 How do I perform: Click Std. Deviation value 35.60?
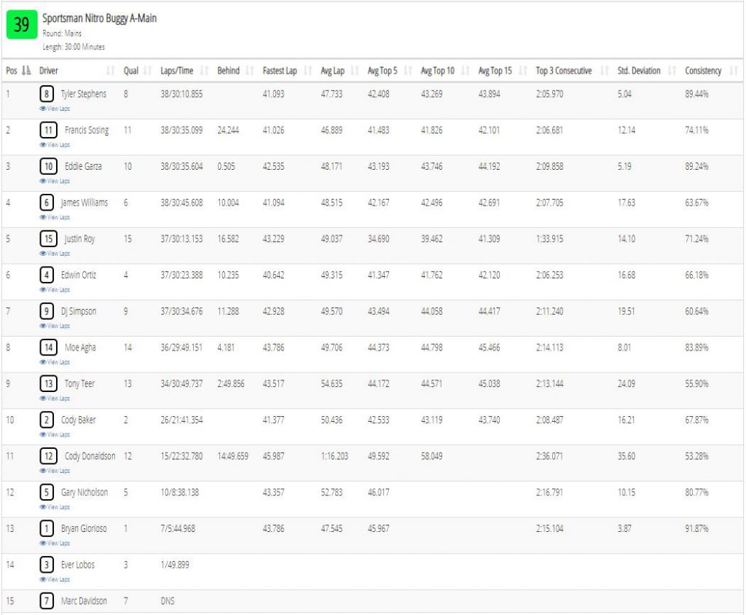(x=626, y=456)
